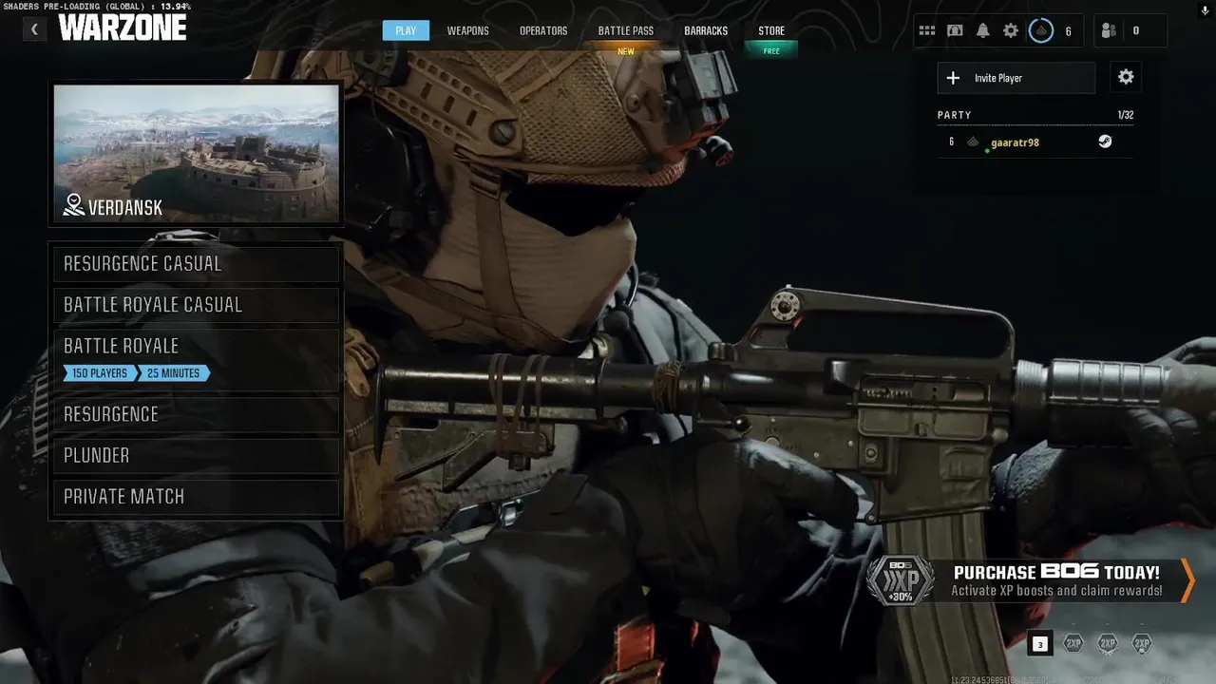
Task: Open the Play tab
Action: [406, 30]
